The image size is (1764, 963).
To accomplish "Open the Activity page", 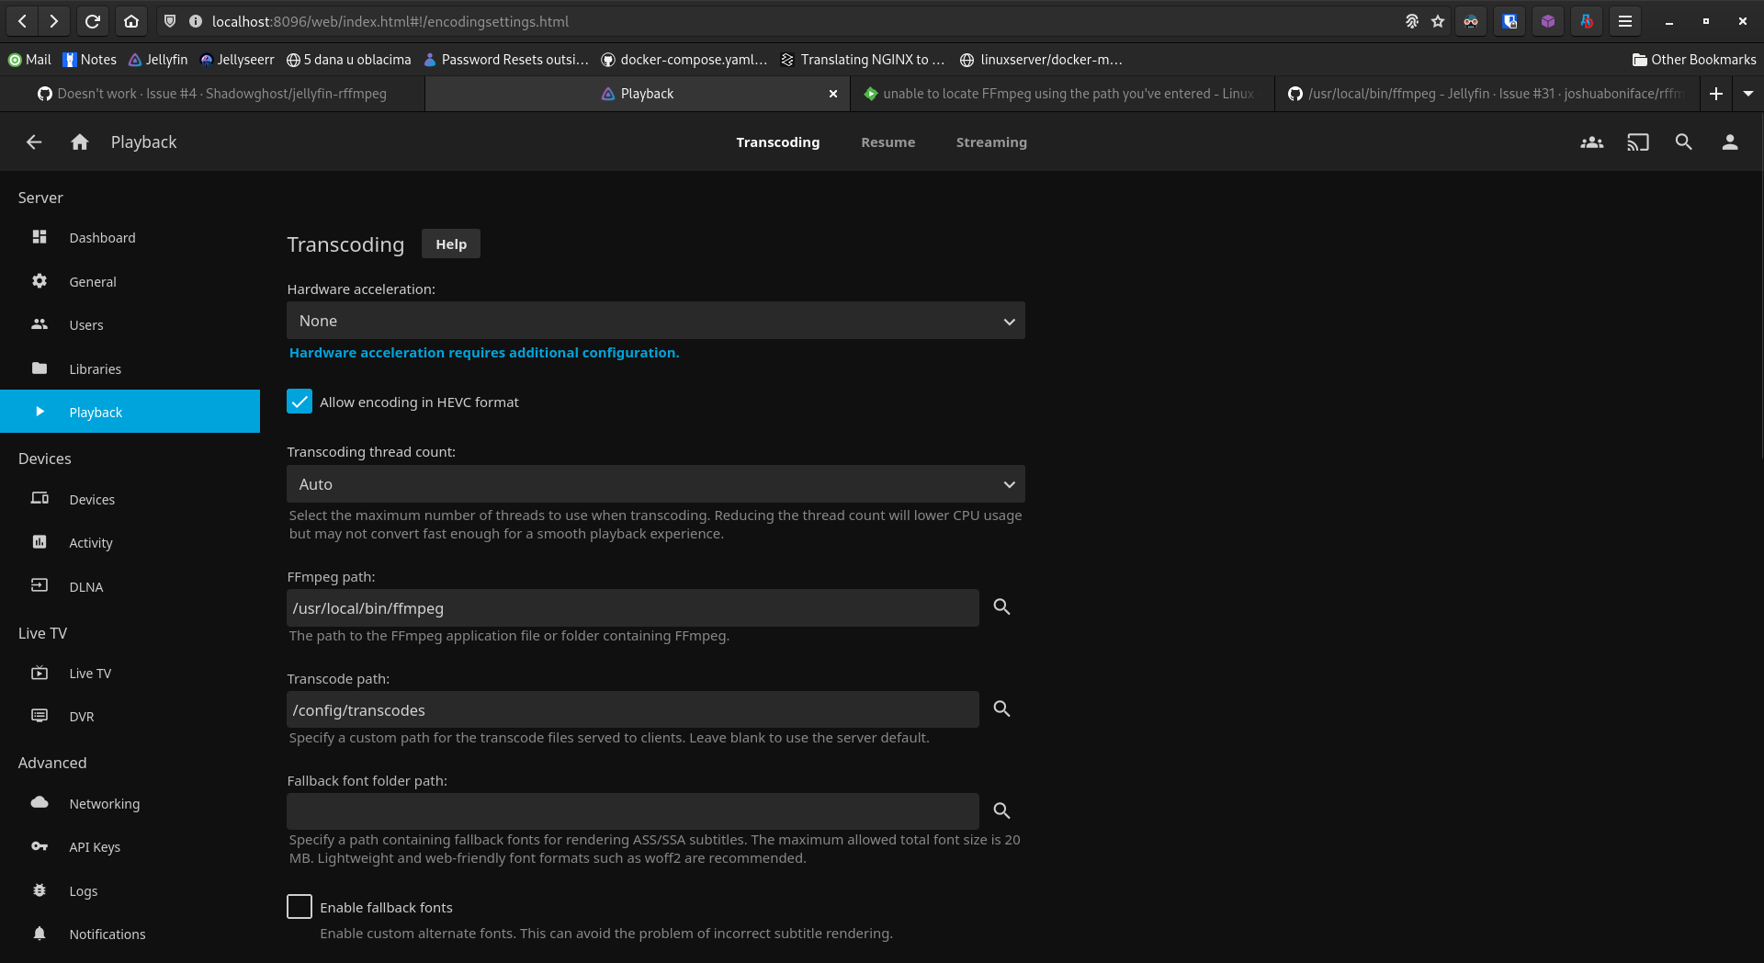I will tap(91, 542).
